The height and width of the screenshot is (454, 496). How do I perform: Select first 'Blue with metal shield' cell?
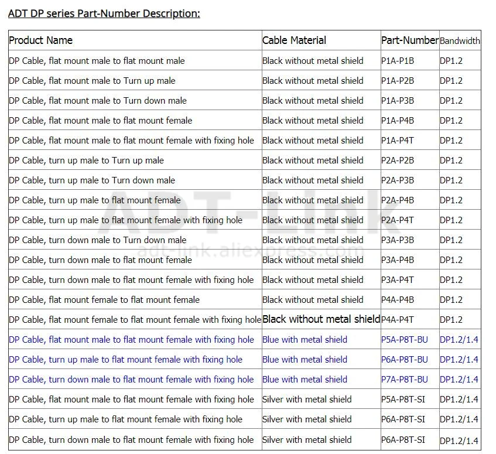click(x=305, y=340)
